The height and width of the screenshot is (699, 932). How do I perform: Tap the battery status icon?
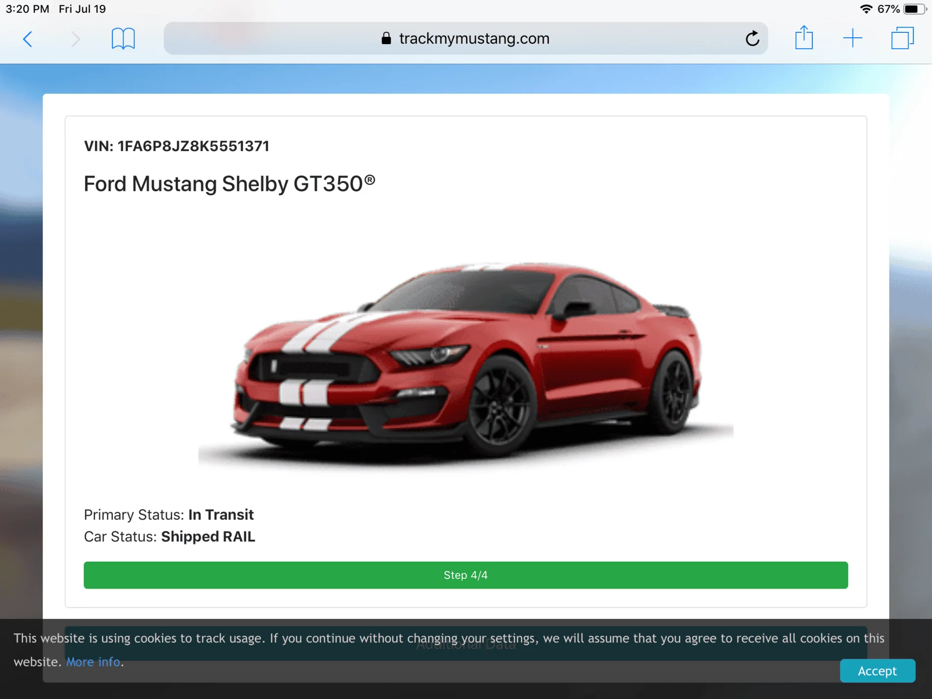pyautogui.click(x=915, y=9)
